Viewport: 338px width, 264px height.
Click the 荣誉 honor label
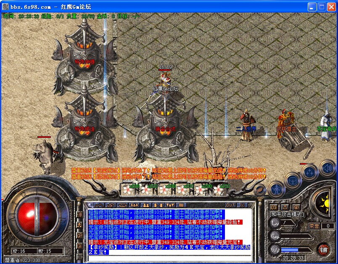[314, 226]
